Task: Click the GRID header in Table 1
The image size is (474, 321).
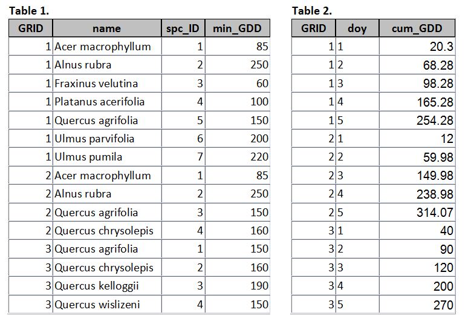Action: (x=30, y=28)
